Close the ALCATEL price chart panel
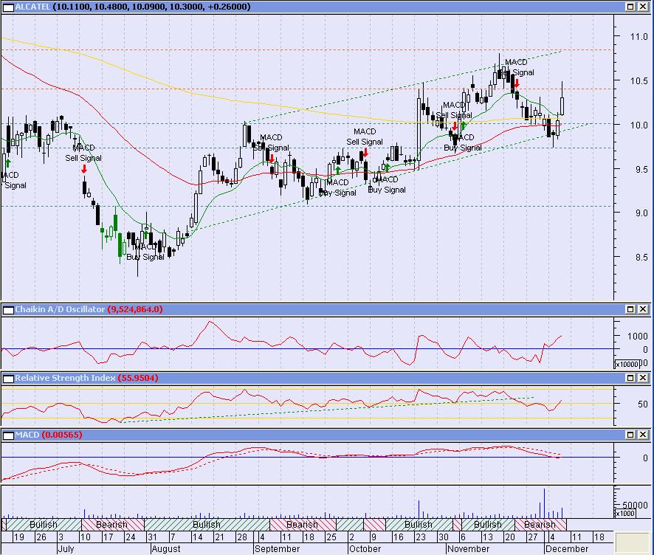The width and height of the screenshot is (654, 555). pyautogui.click(x=643, y=7)
